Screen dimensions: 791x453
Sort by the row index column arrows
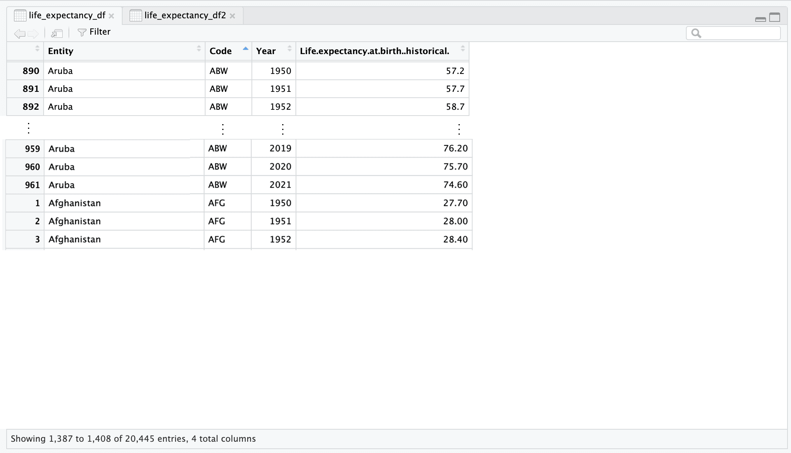click(37, 49)
